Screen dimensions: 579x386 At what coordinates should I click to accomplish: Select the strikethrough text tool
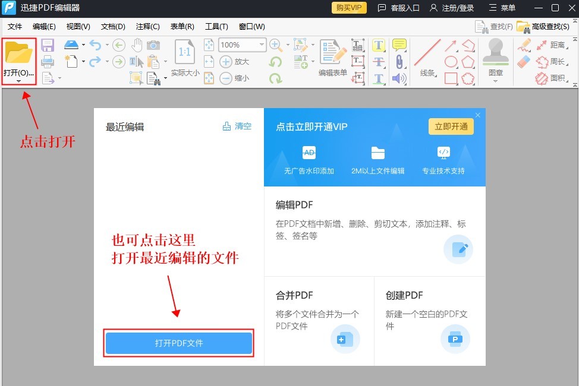(379, 62)
